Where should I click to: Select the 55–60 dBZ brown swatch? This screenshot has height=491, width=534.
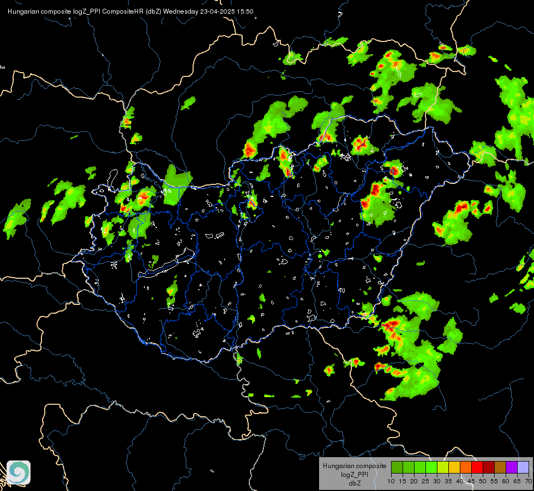click(x=500, y=467)
